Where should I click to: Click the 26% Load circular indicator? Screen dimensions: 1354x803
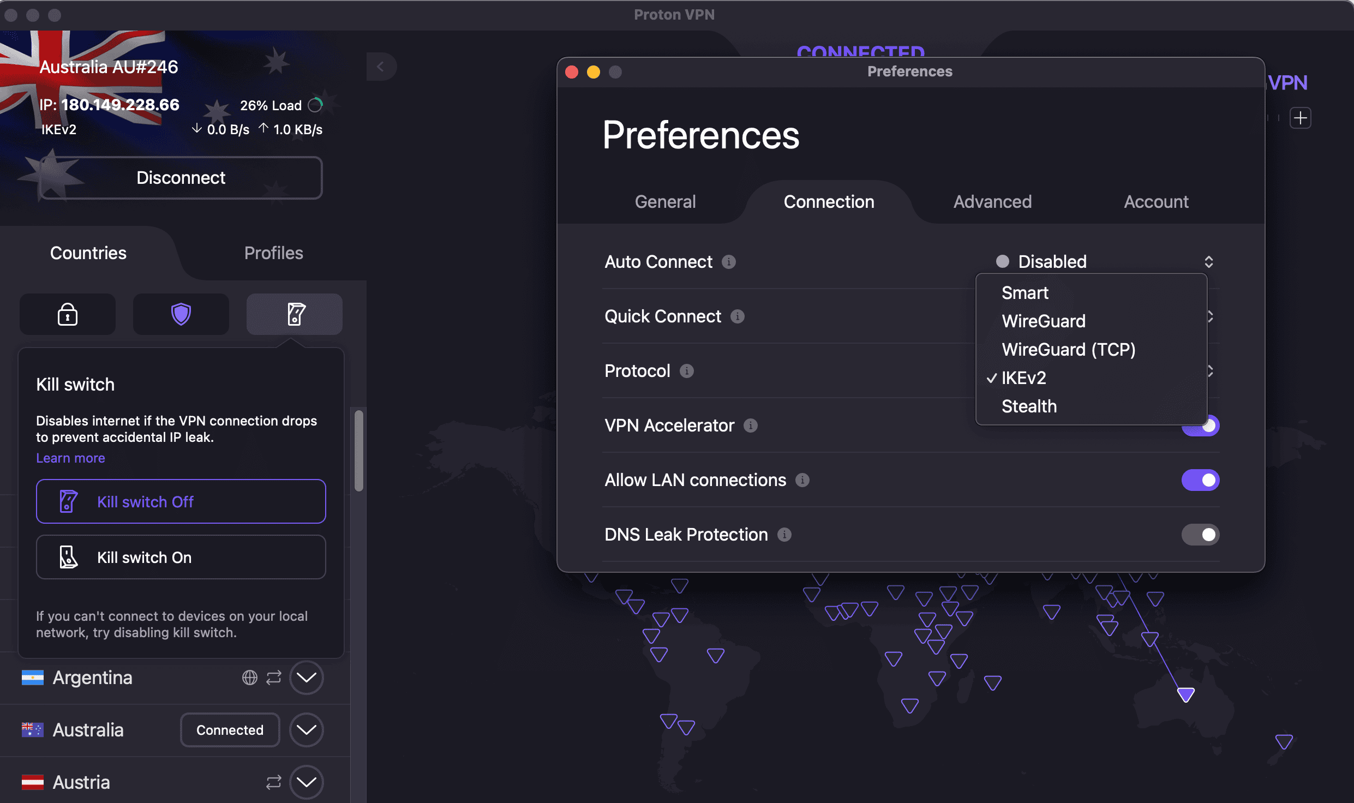[x=314, y=105]
